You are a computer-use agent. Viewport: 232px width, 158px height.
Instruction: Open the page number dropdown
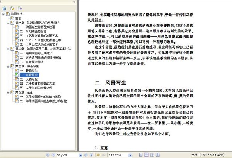[80, 155]
